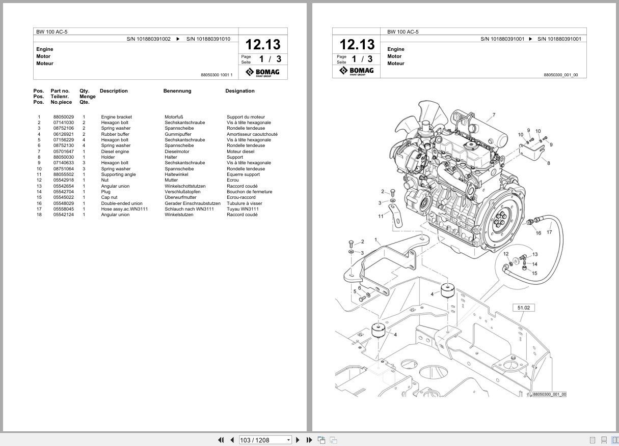Viewport: 619px width, 446px height.
Task: Open the page number dropdown arrow
Action: point(288,440)
